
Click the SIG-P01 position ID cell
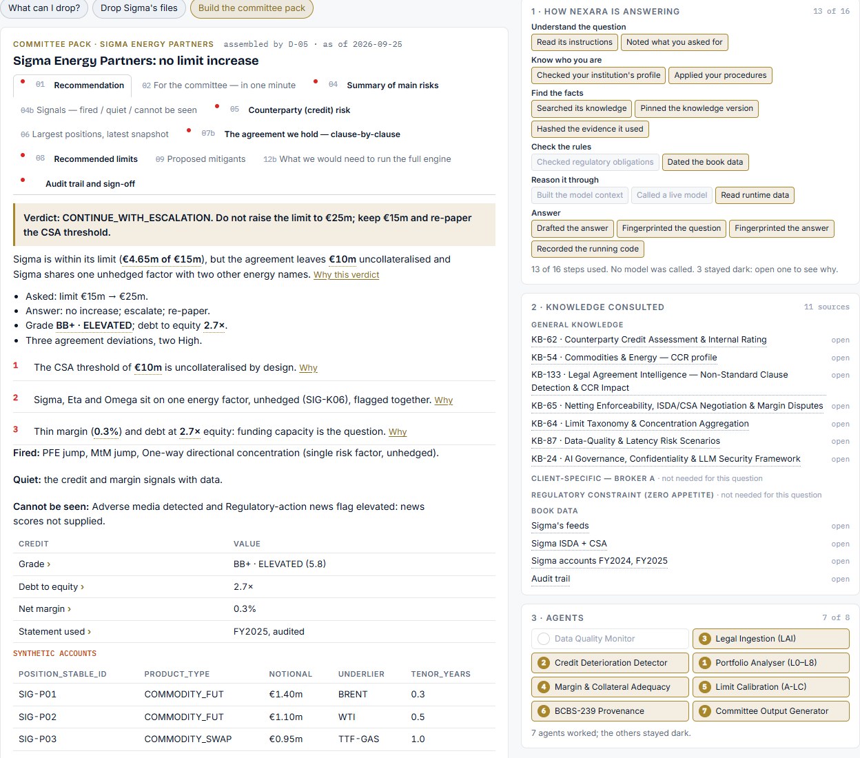pyautogui.click(x=38, y=695)
